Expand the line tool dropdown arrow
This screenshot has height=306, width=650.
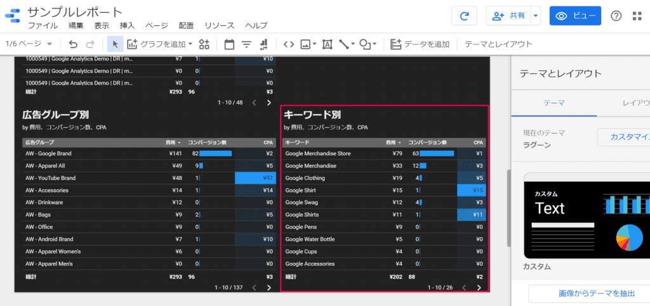coord(353,44)
